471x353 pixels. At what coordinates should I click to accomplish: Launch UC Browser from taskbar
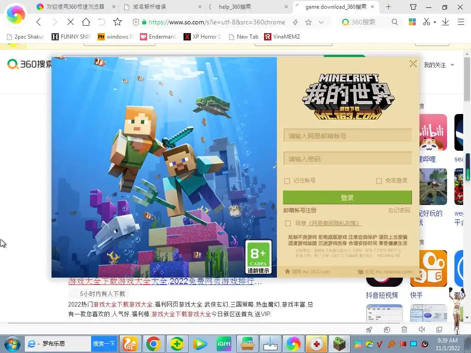[130, 344]
